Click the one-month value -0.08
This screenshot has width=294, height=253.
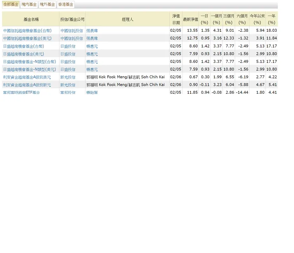[x=217, y=92]
